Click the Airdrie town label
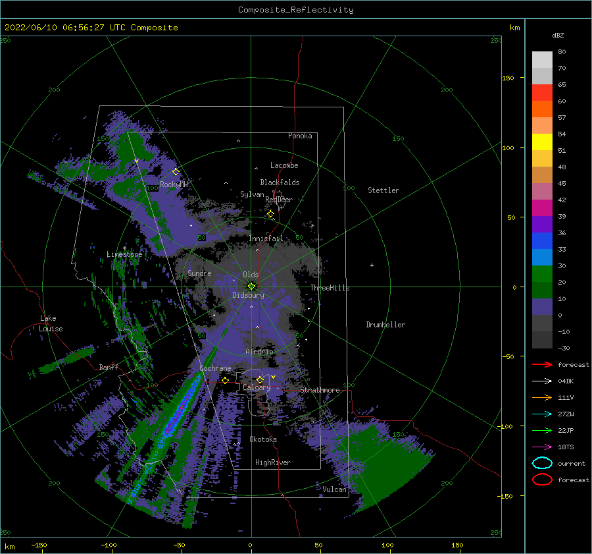 (259, 352)
